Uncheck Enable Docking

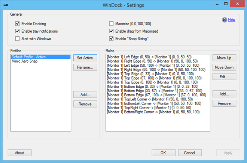pos(17,24)
